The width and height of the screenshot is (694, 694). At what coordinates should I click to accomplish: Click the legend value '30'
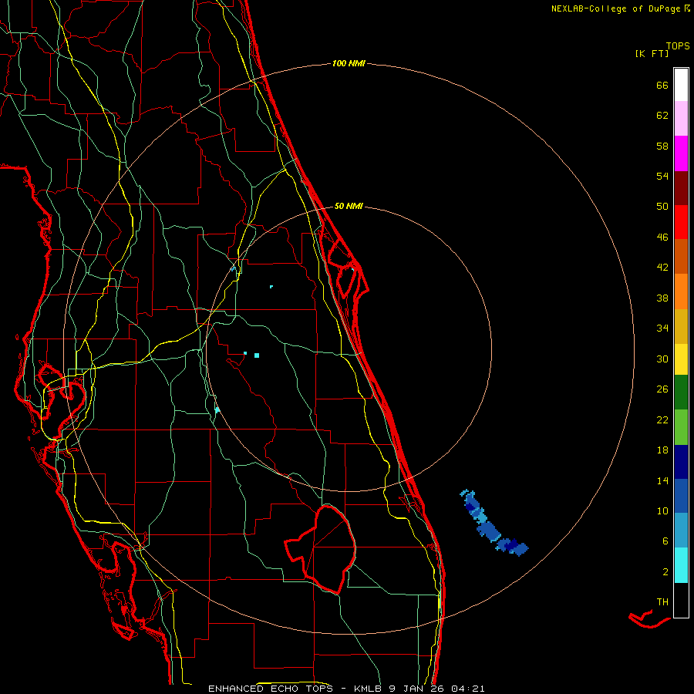(x=662, y=359)
